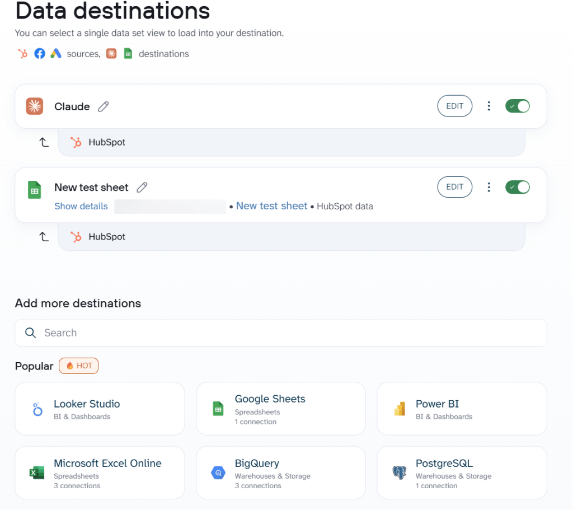Edit the New test sheet destination

point(454,187)
